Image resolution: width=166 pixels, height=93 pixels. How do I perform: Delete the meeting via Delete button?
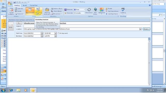pos(18,11)
